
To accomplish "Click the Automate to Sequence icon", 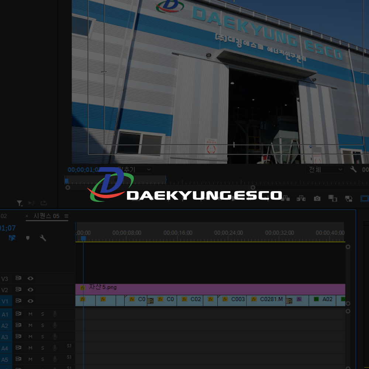I will 31,203.
